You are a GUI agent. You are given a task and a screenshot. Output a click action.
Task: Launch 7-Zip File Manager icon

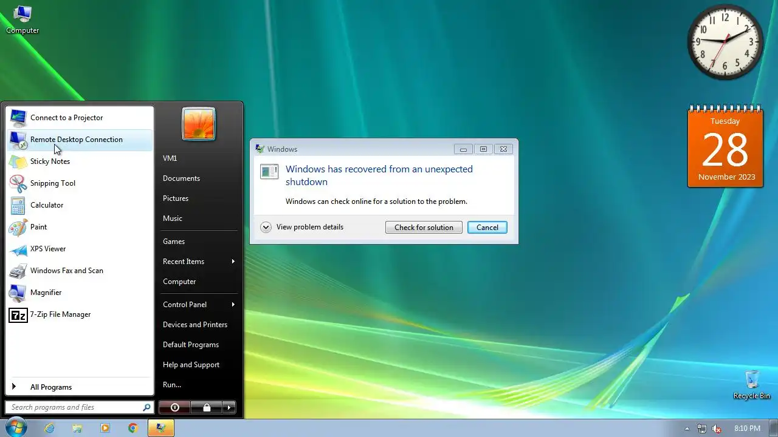click(18, 314)
